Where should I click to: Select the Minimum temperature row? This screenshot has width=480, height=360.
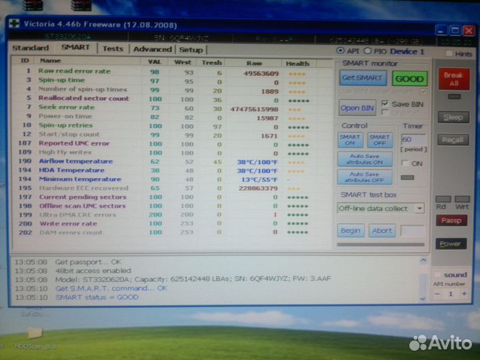tap(171, 179)
